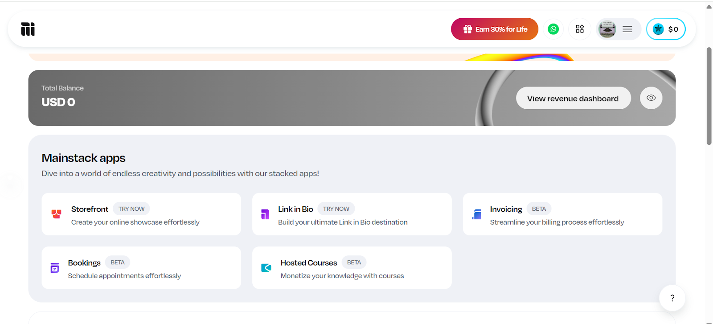The width and height of the screenshot is (713, 324).
Task: Expand the hamburger navigation menu
Action: pyautogui.click(x=627, y=29)
